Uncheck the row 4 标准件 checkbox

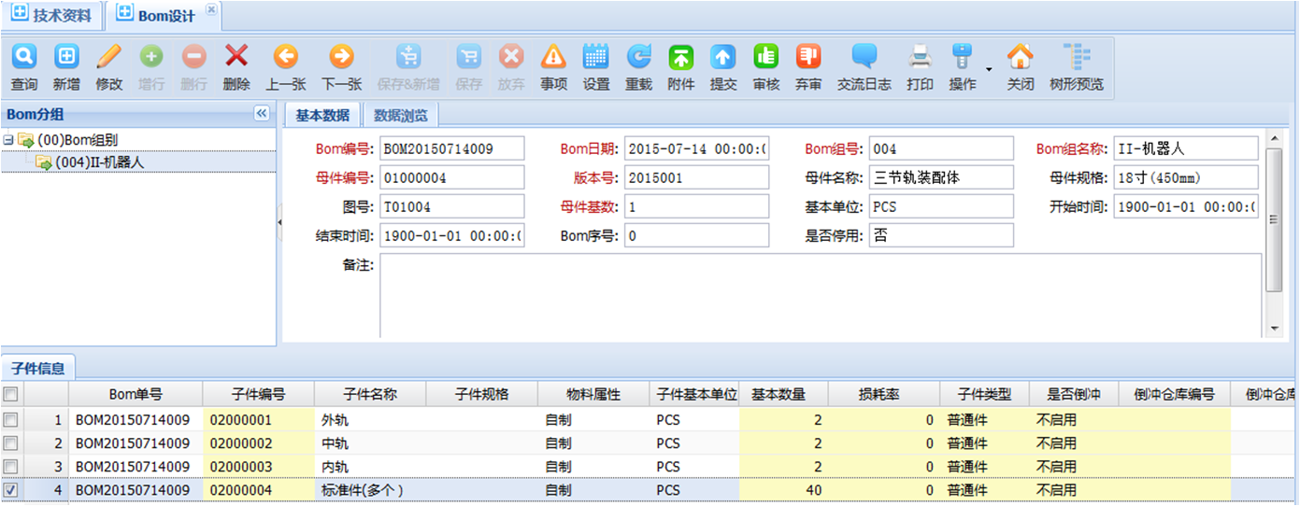pyautogui.click(x=10, y=489)
